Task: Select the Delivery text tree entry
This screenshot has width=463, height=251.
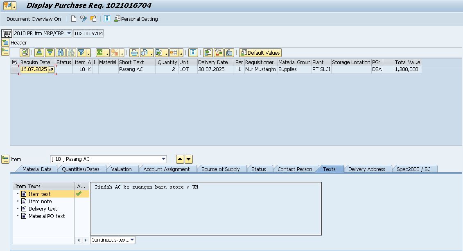Action: (43, 209)
